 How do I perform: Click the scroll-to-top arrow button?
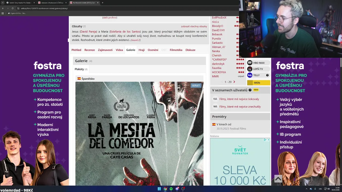click(x=278, y=179)
